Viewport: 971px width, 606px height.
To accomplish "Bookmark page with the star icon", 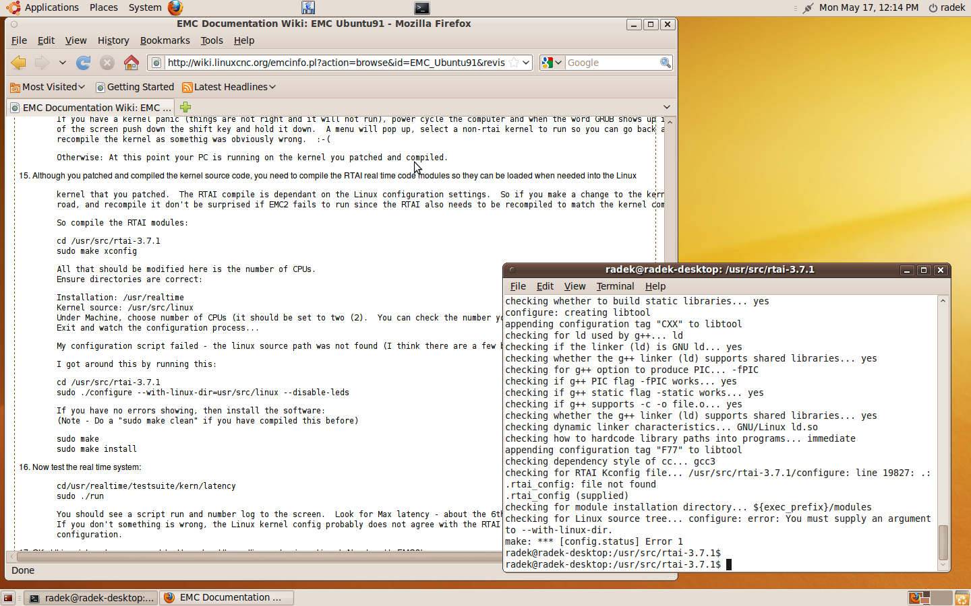I will pos(514,63).
